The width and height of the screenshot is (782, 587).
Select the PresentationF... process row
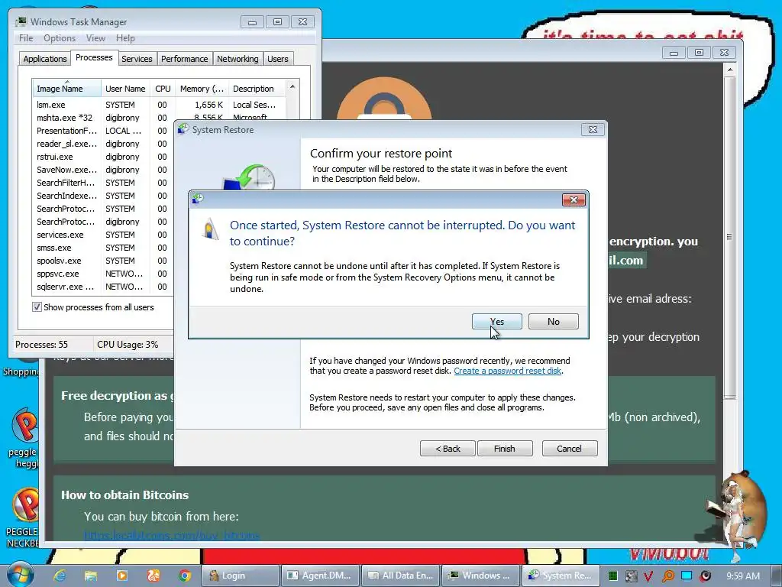tap(103, 131)
